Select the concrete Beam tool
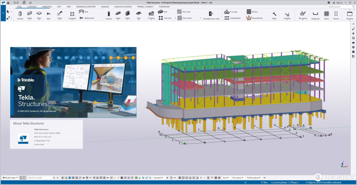The image size is (357, 185). point(118,15)
